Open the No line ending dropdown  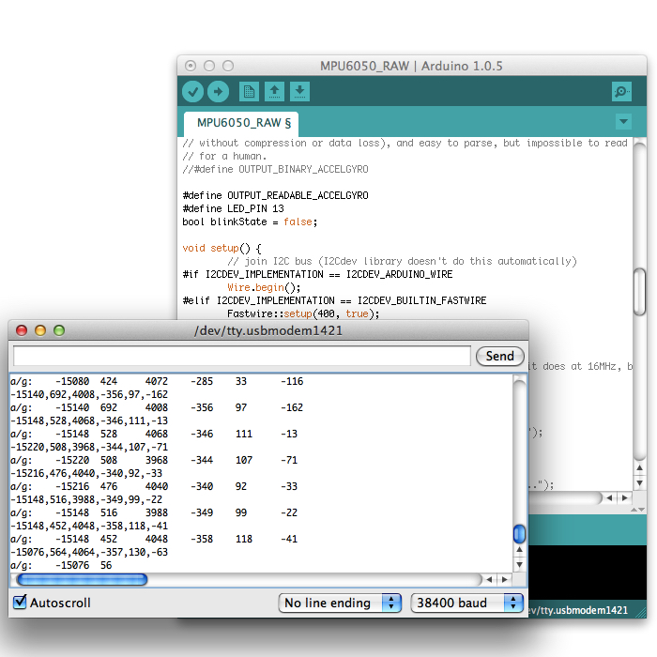pyautogui.click(x=340, y=603)
